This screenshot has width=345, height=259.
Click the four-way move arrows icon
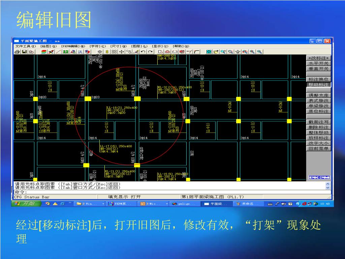pos(121,52)
